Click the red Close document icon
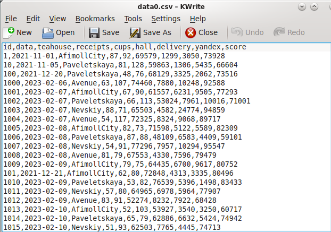This screenshot has width=331, height=232. pos(191,33)
